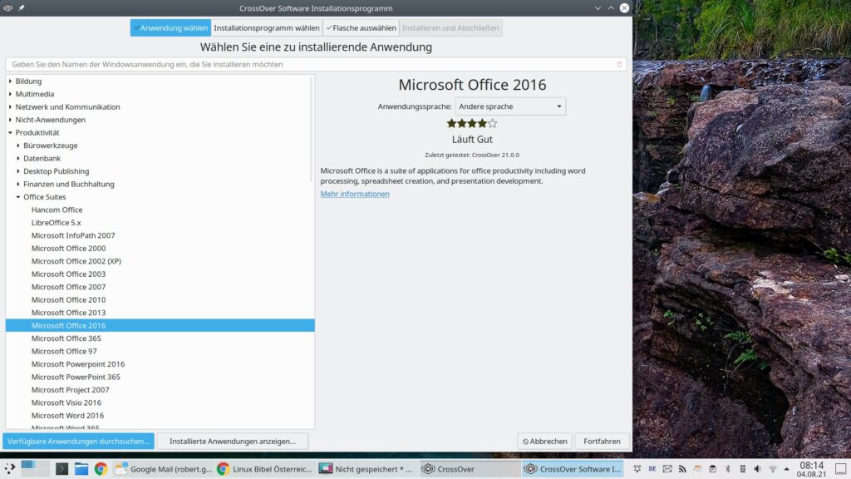This screenshot has width=851, height=479.
Task: Go to Anwendung wählen step tab
Action: tap(170, 27)
